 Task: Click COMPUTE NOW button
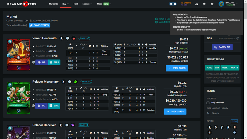pyautogui.click(x=39, y=25)
